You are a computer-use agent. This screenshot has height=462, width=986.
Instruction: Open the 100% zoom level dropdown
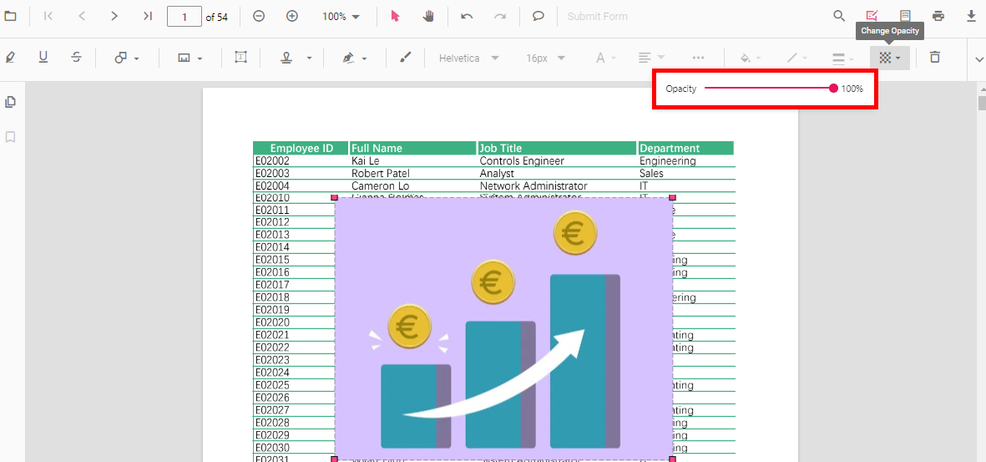pos(341,17)
